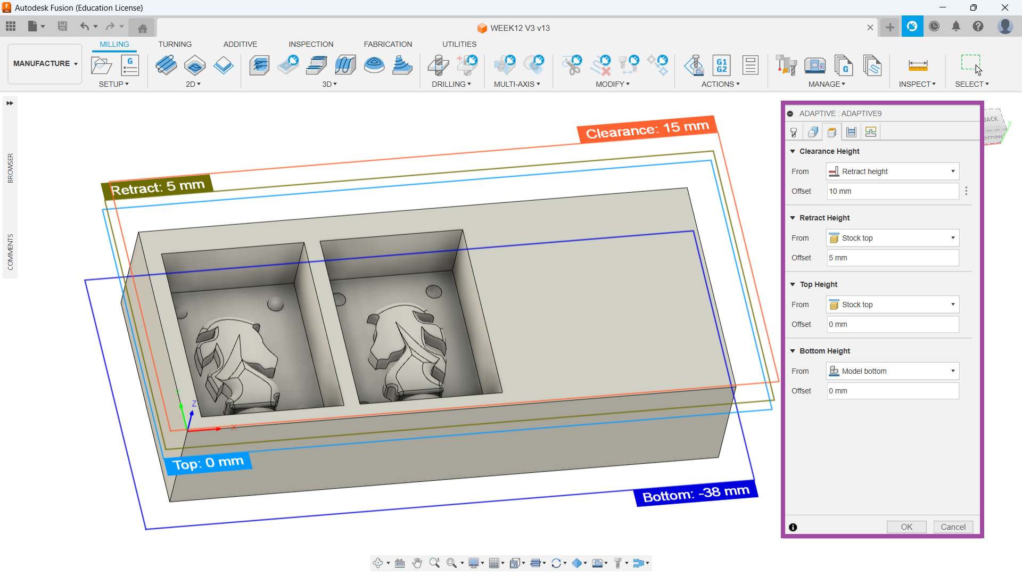Open the MANUFACTURE workspace dropdown

pos(45,63)
